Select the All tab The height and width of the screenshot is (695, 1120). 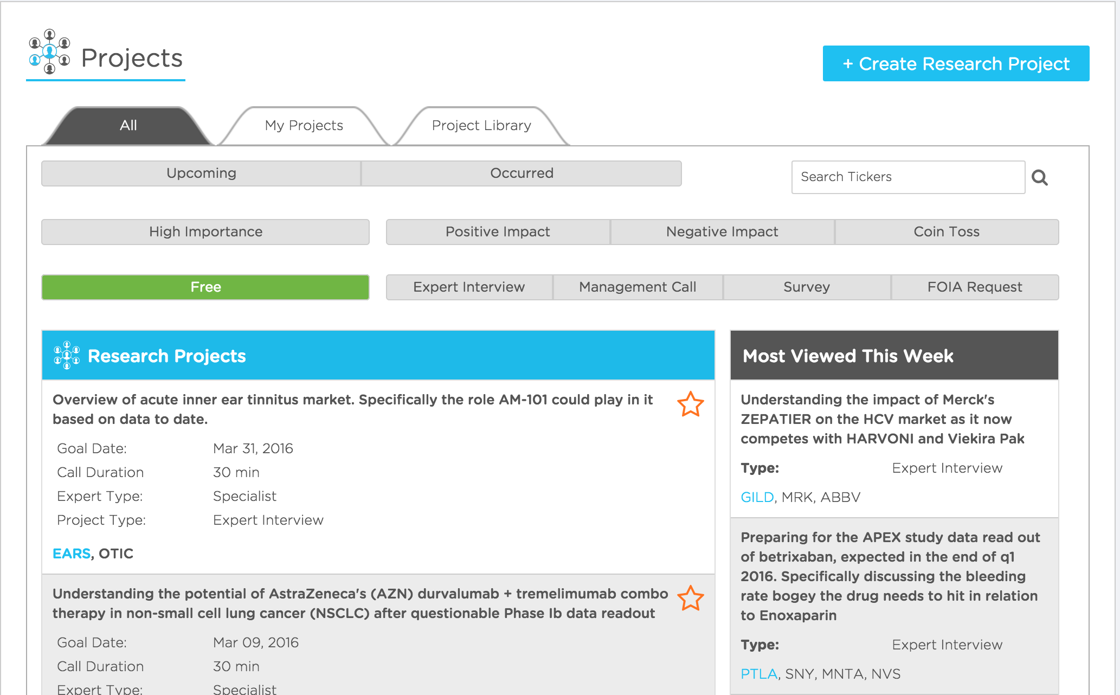tap(128, 125)
